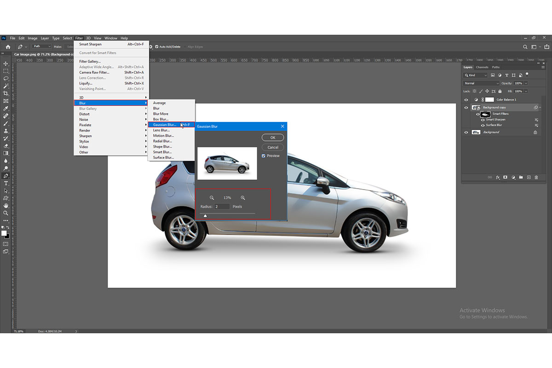
Task: Open the Eyedropper tool
Action: click(6, 108)
